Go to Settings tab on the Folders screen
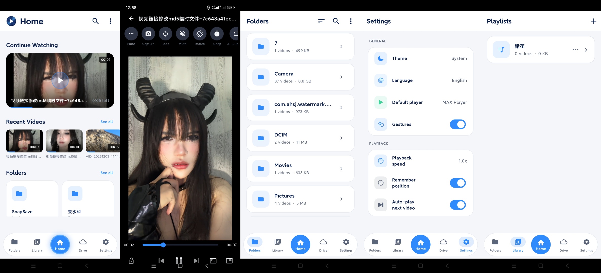The height and width of the screenshot is (273, 601). 346,245
